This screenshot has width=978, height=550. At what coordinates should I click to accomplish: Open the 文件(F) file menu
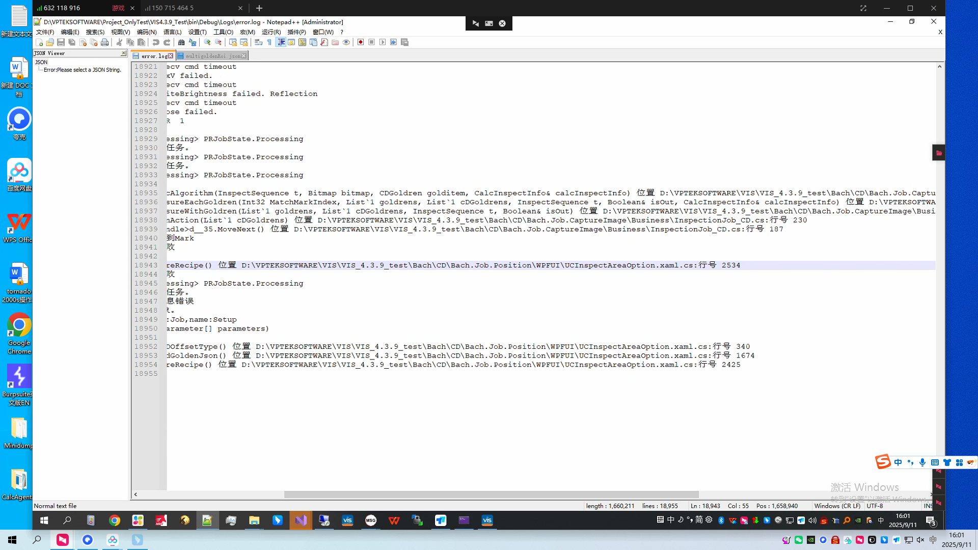45,32
